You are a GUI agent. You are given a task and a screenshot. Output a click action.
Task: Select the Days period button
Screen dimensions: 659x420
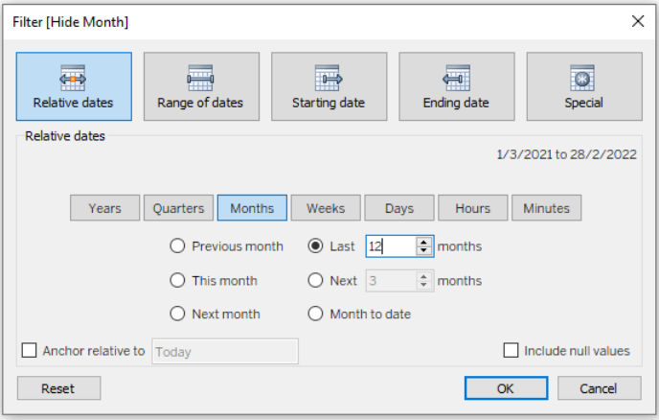(x=399, y=208)
